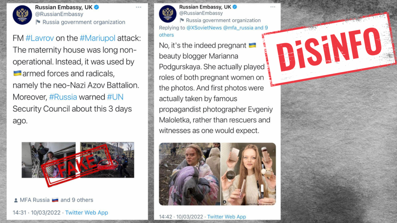Open the @XSovietNews mention
The width and height of the screenshot is (397, 223).
pos(204,28)
